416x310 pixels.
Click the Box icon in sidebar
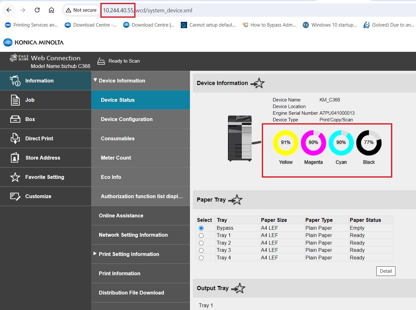coord(15,119)
